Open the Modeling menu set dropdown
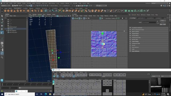The width and height of the screenshot is (171, 96). pos(5,6)
